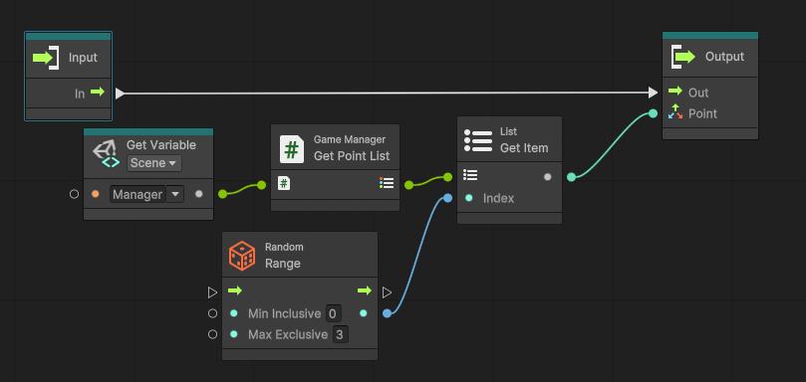The width and height of the screenshot is (806, 382).
Task: Click the Get Variable Unity logo icon
Action: [106, 153]
